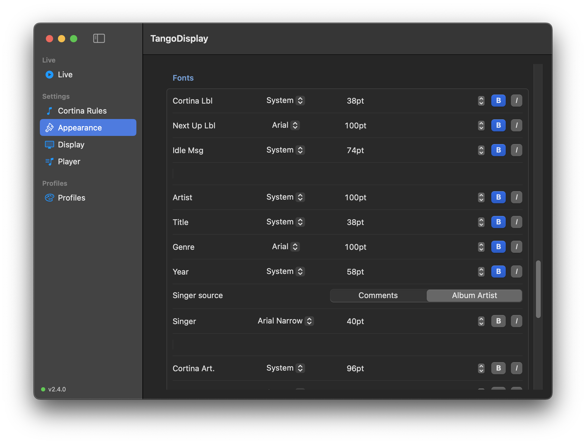Click the Cortina Rules music note icon
Image resolution: width=586 pixels, height=444 pixels.
tap(49, 111)
